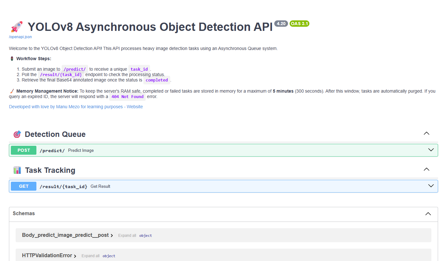Click the completed code snippet in step 3
The width and height of the screenshot is (447, 261).
coord(157,80)
